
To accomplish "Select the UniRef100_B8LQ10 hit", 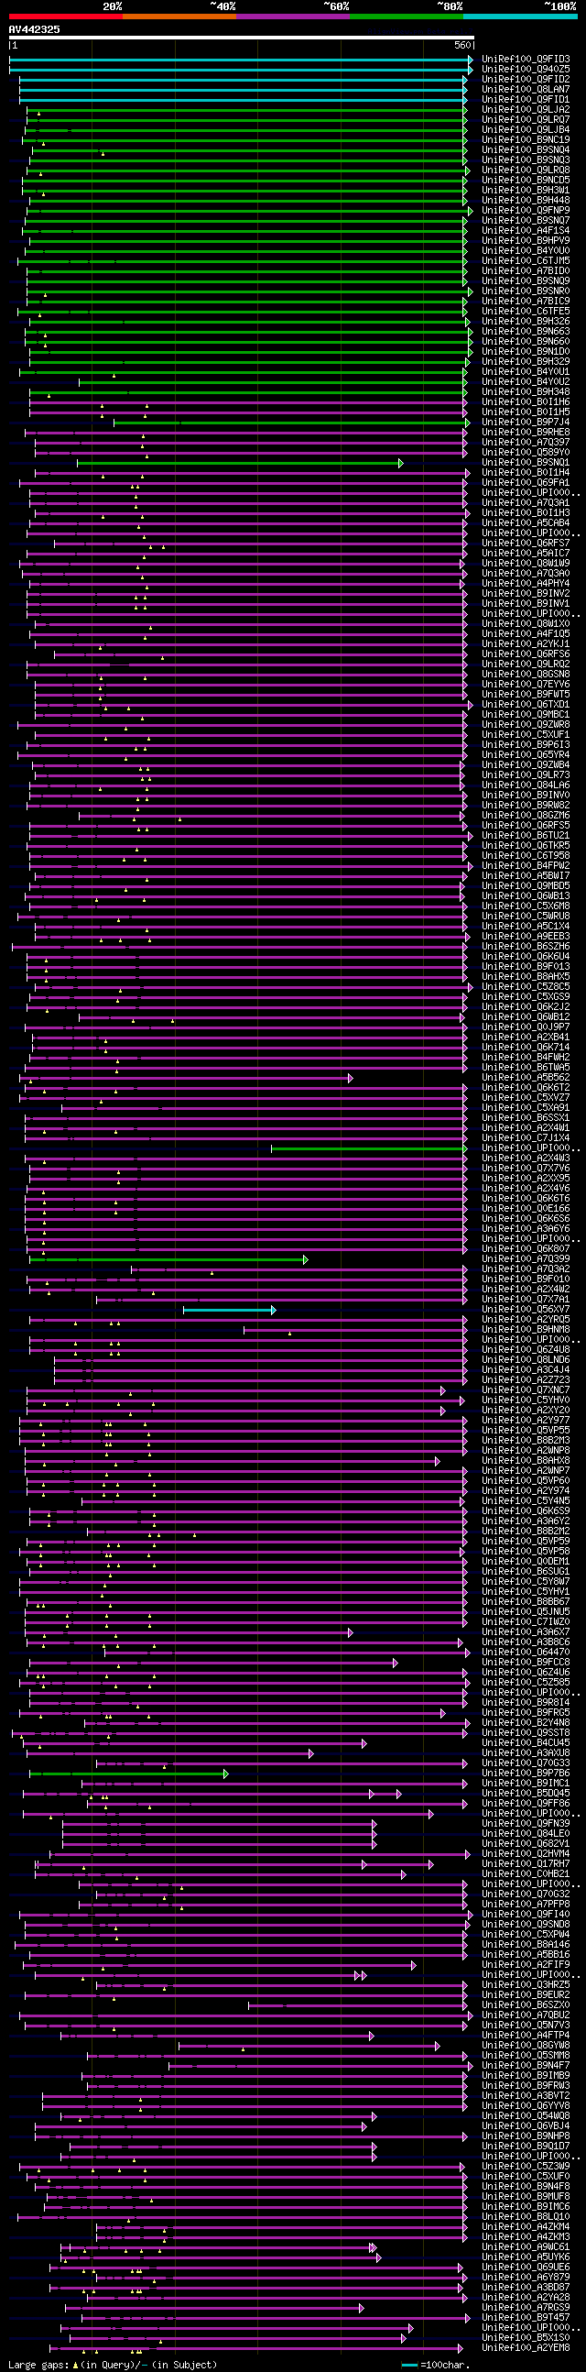I will point(526,2217).
